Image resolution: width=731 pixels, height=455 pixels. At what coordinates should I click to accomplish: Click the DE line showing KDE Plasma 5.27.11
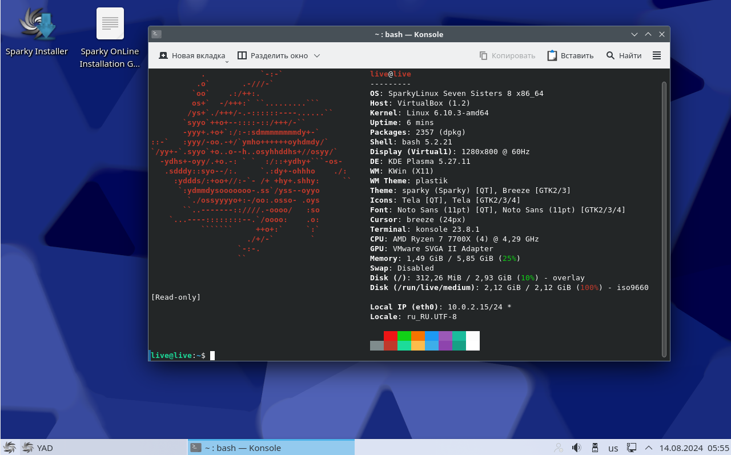[x=420, y=162]
